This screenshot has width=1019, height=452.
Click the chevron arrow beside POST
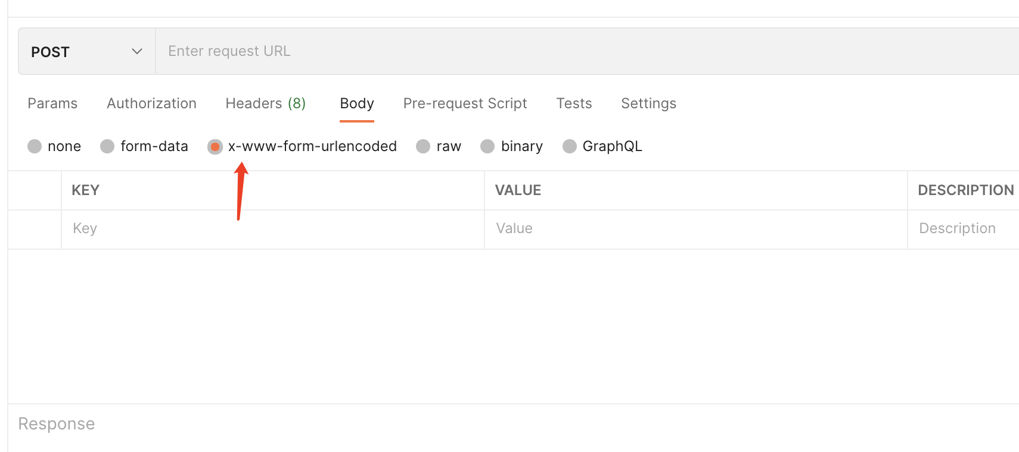click(137, 52)
